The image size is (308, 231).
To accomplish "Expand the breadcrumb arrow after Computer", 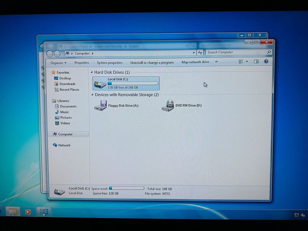I will click(x=92, y=53).
